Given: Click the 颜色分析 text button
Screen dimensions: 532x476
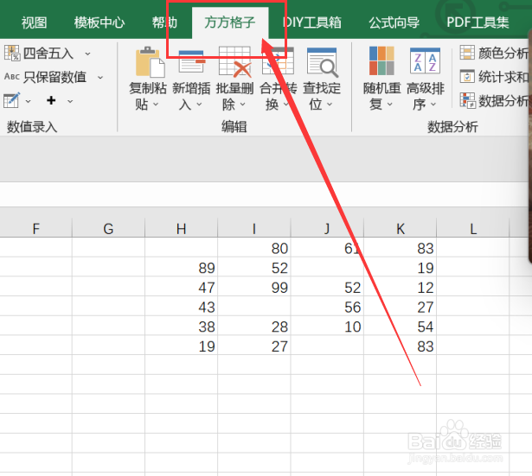Looking at the screenshot, I should coord(503,54).
